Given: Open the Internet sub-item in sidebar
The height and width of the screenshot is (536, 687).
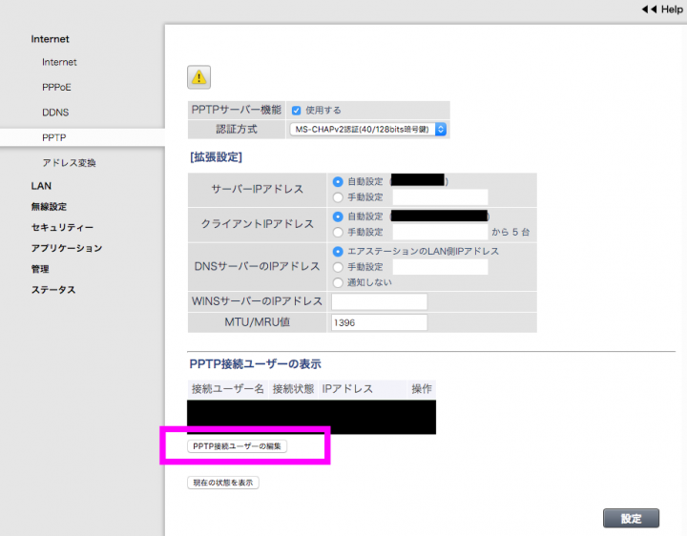Looking at the screenshot, I should pyautogui.click(x=59, y=62).
